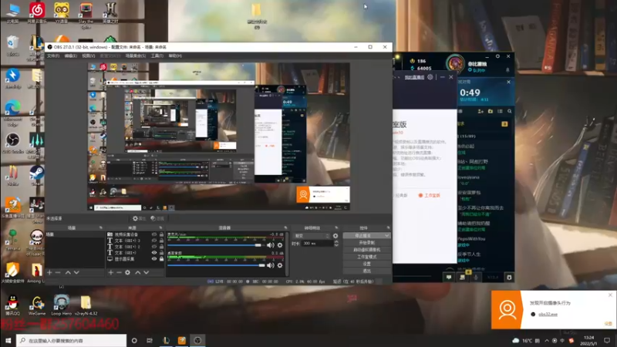Toggle visibility of video capture device source
This screenshot has height=347, width=617.
point(154,234)
